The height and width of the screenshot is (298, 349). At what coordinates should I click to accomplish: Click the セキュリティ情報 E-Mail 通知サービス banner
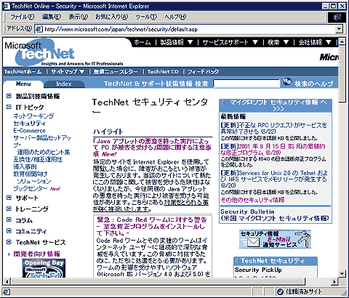[275, 239]
